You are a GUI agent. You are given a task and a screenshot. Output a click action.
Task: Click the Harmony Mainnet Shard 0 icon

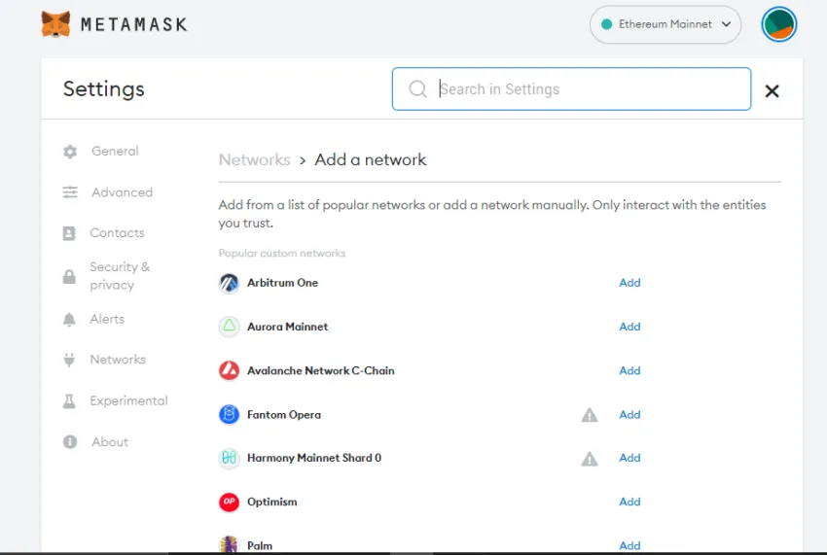(229, 458)
